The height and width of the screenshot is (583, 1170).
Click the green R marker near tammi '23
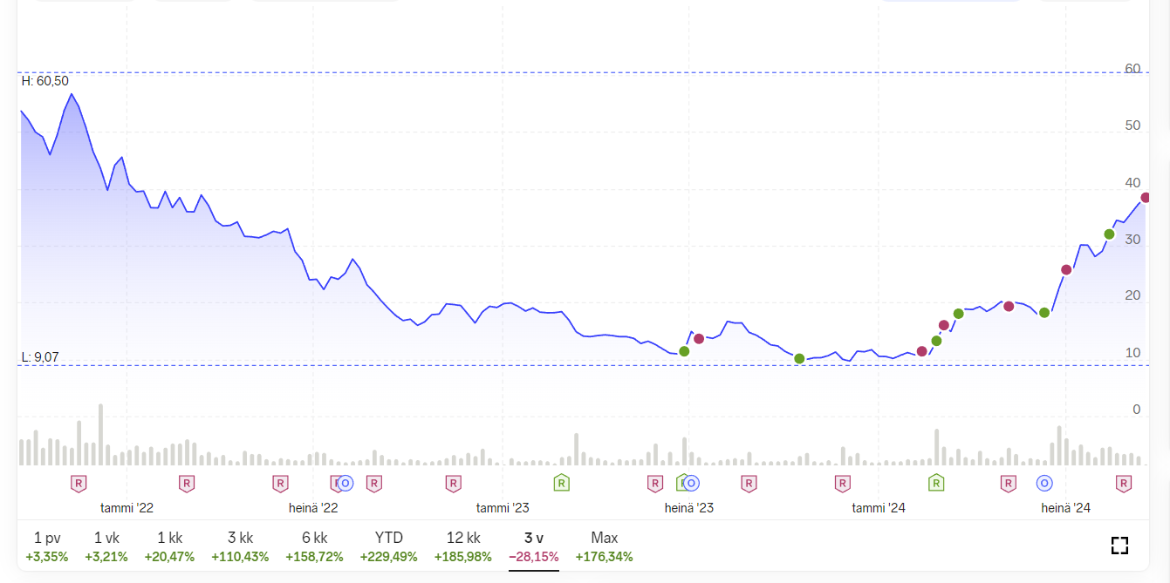coord(562,483)
